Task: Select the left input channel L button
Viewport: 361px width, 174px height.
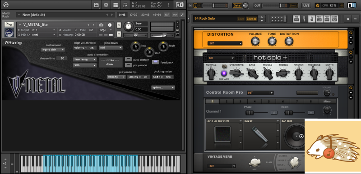Action: point(195,5)
